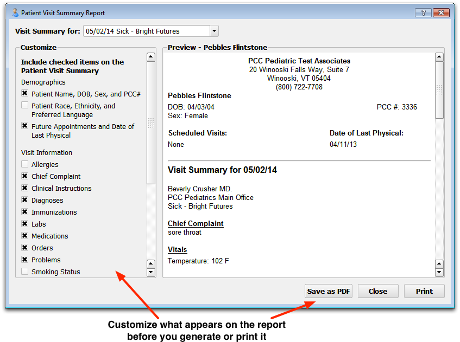Select the Vitals heading in preview
This screenshot has width=460, height=342.
coord(177,249)
